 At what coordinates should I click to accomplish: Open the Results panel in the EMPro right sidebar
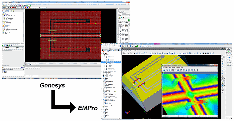(x=229, y=55)
